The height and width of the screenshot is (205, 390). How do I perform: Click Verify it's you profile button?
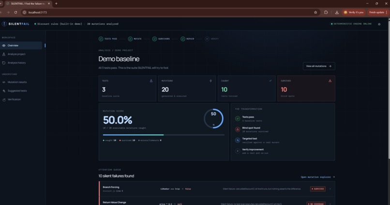[x=353, y=12]
